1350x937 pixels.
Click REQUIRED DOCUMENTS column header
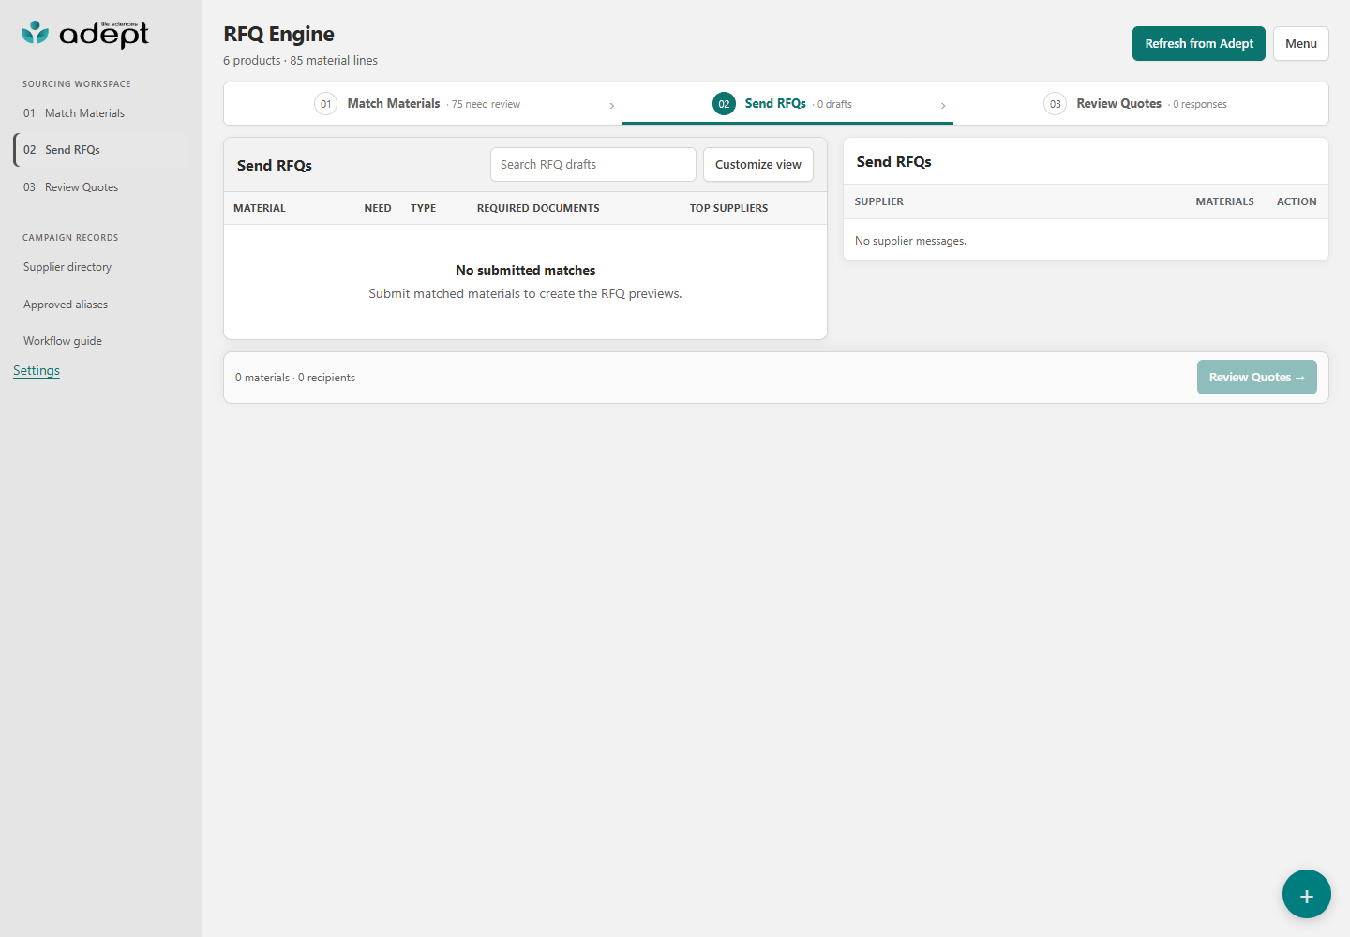coord(538,208)
